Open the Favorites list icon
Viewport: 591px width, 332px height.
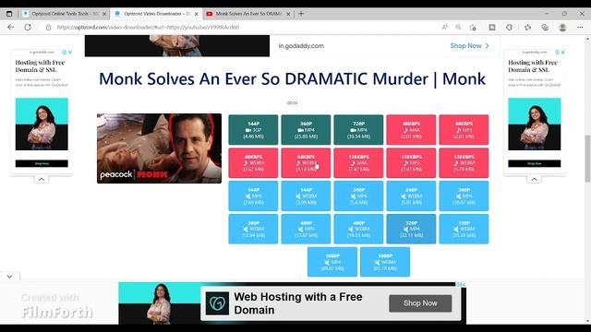[527, 27]
